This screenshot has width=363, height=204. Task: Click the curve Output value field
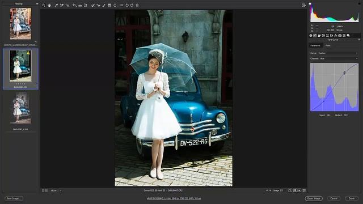click(346, 115)
